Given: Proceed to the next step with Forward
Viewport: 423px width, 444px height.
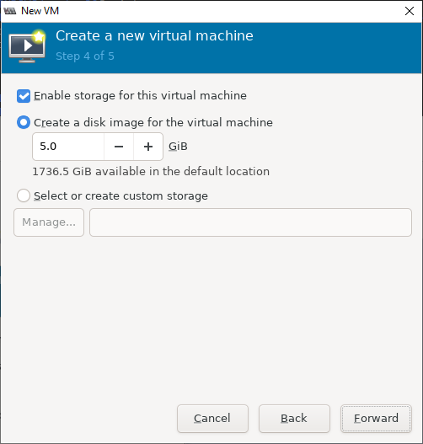Looking at the screenshot, I should pos(376,419).
